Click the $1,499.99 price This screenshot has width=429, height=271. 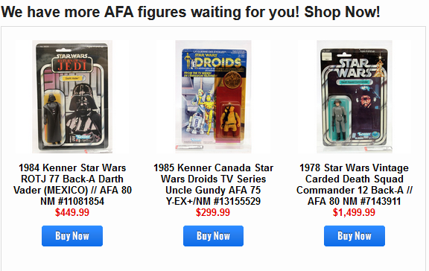click(354, 212)
